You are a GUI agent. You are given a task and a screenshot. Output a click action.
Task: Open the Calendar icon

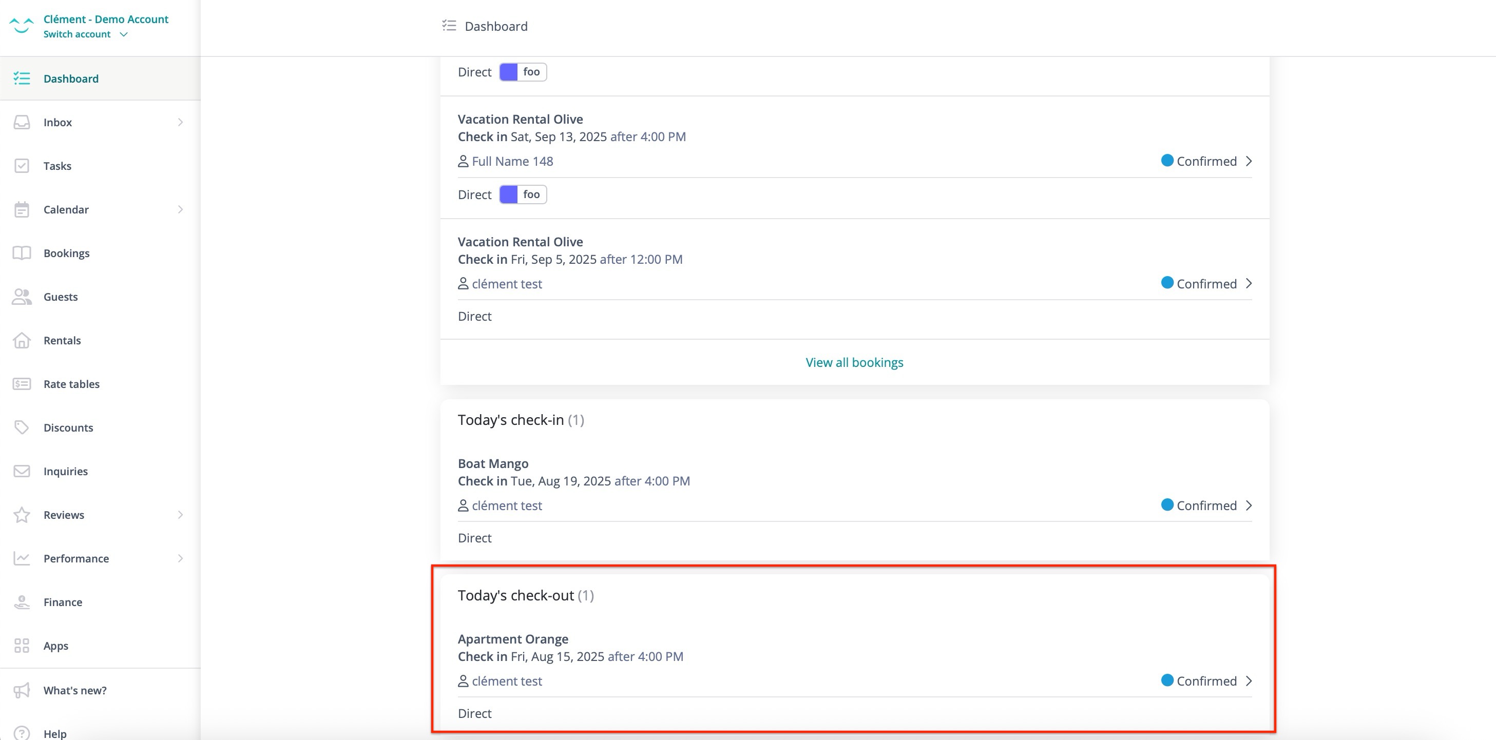(x=22, y=209)
